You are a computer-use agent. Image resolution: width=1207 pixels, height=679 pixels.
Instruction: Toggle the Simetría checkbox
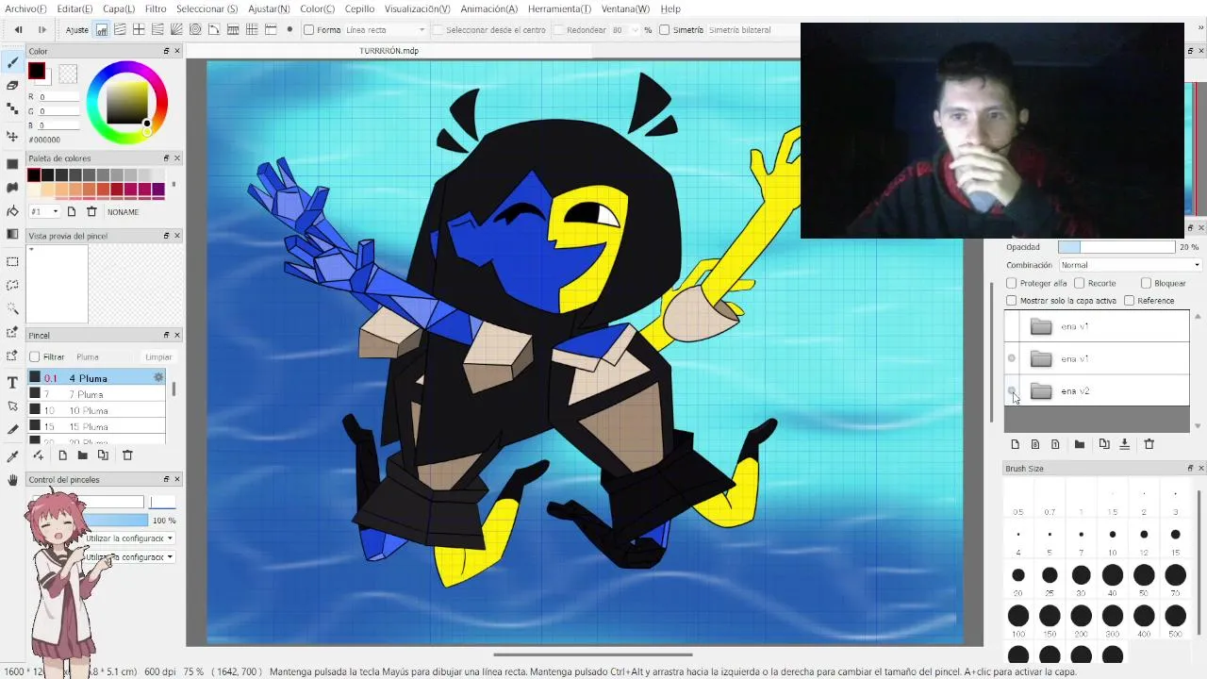665,29
